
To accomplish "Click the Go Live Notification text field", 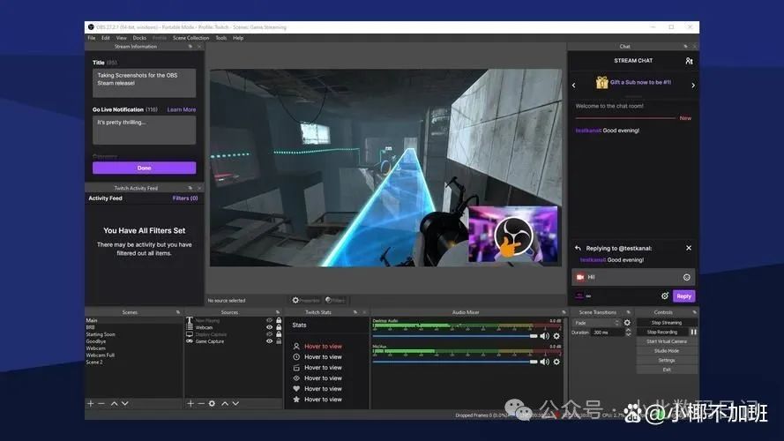I will [x=144, y=130].
